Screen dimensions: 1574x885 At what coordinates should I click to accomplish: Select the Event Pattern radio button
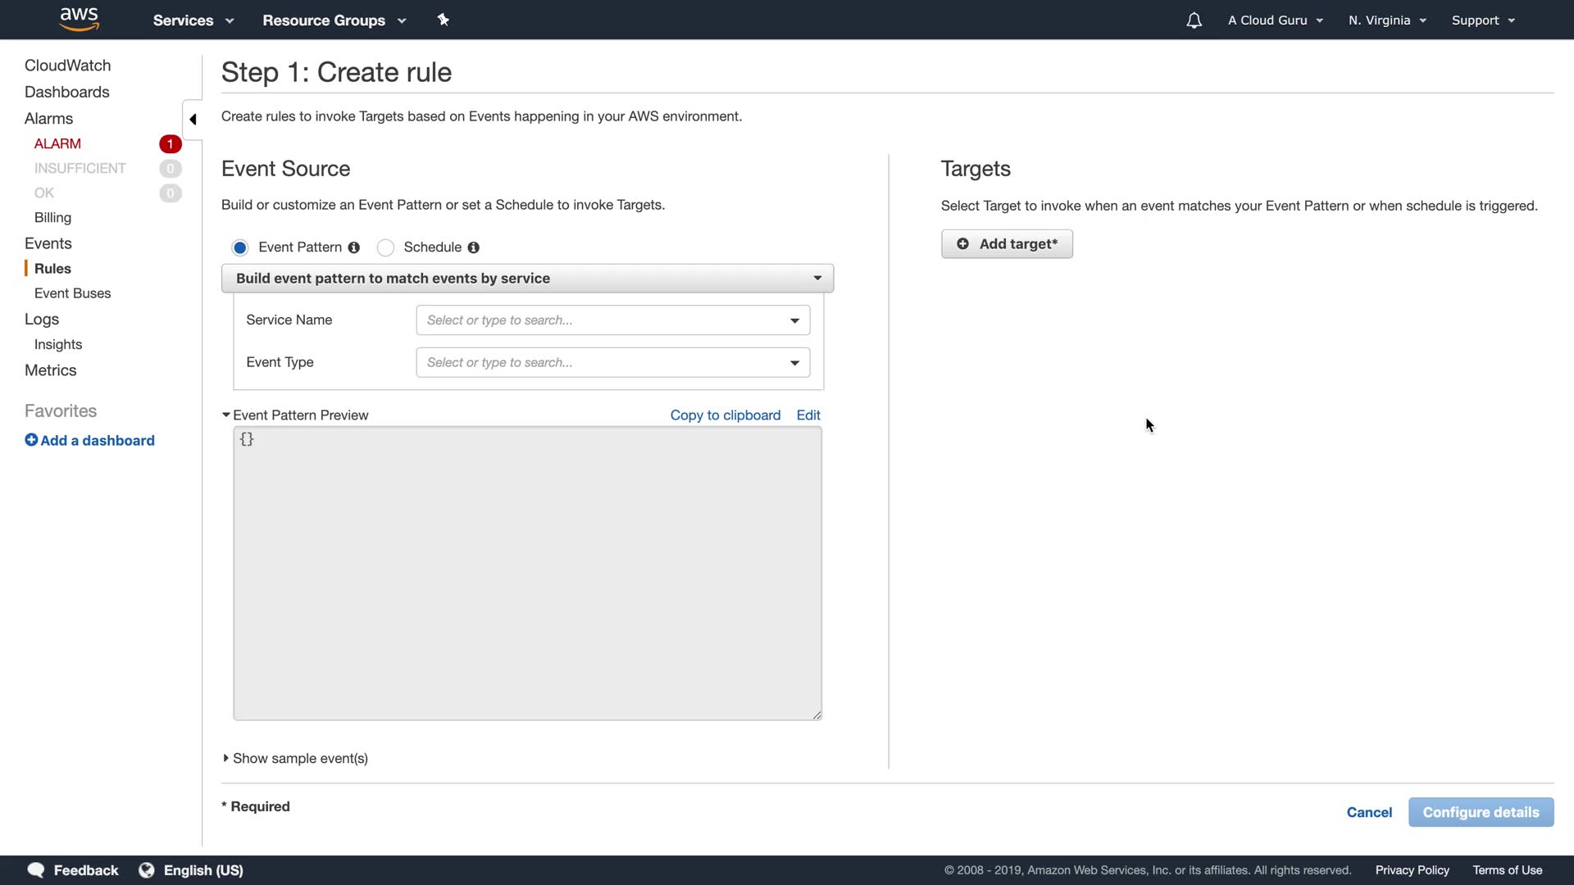click(x=240, y=247)
